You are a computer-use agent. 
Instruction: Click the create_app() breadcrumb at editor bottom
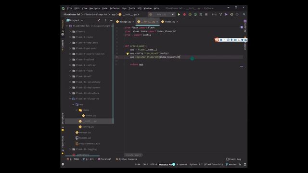tap(133, 155)
